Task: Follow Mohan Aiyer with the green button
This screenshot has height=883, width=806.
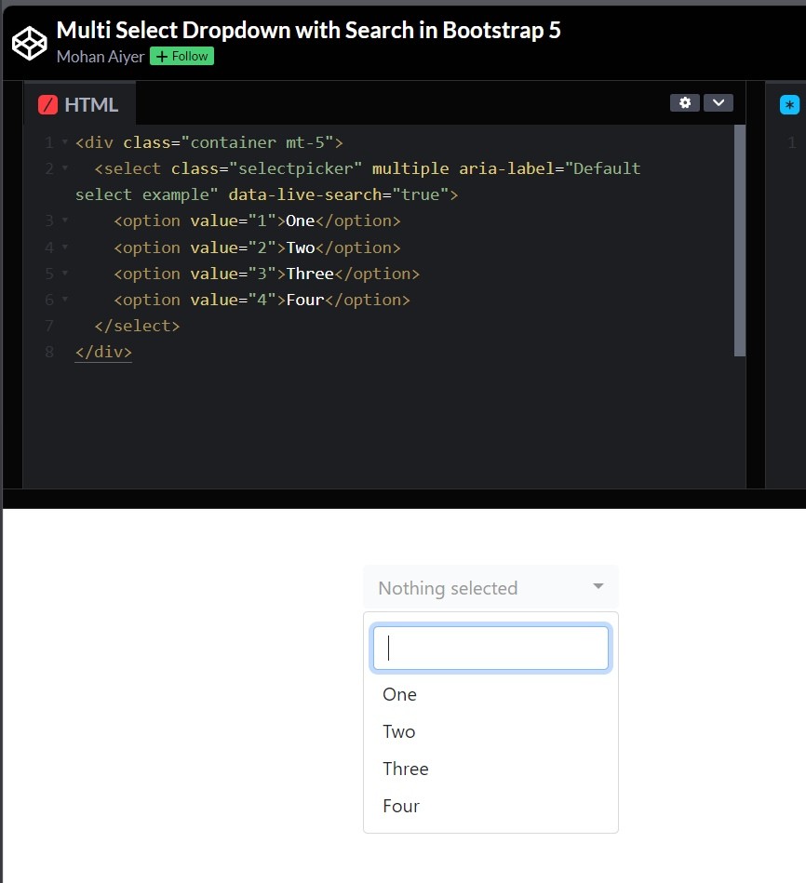Action: pyautogui.click(x=181, y=57)
